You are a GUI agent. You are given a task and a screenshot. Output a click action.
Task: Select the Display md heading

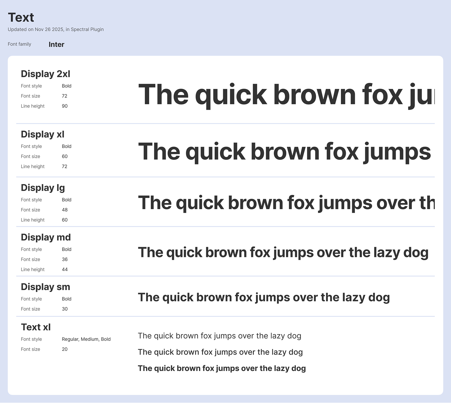pyautogui.click(x=46, y=237)
